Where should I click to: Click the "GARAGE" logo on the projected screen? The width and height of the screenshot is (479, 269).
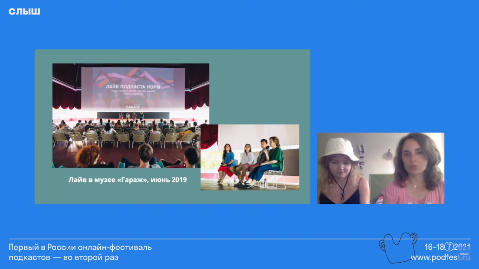click(133, 107)
